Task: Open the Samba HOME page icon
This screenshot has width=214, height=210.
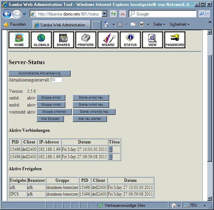Action: (x=19, y=39)
